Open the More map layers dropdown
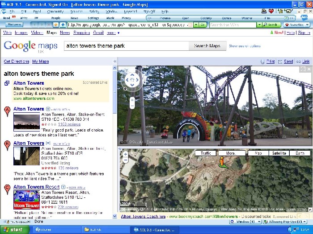 tap(232, 153)
